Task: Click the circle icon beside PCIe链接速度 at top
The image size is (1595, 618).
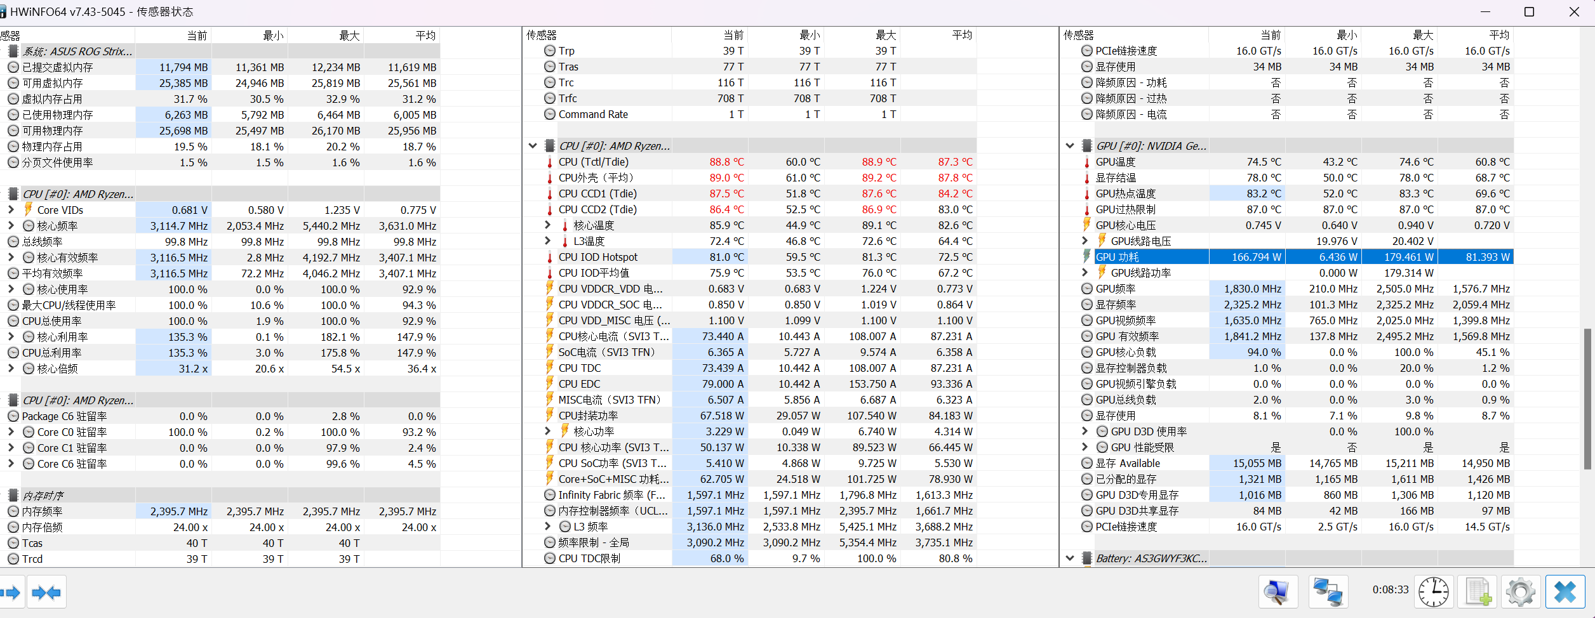Action: point(1087,51)
